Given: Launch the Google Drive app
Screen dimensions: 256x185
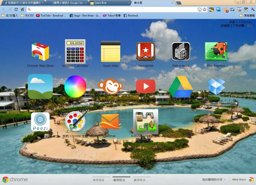Looking at the screenshot, I should (181, 86).
